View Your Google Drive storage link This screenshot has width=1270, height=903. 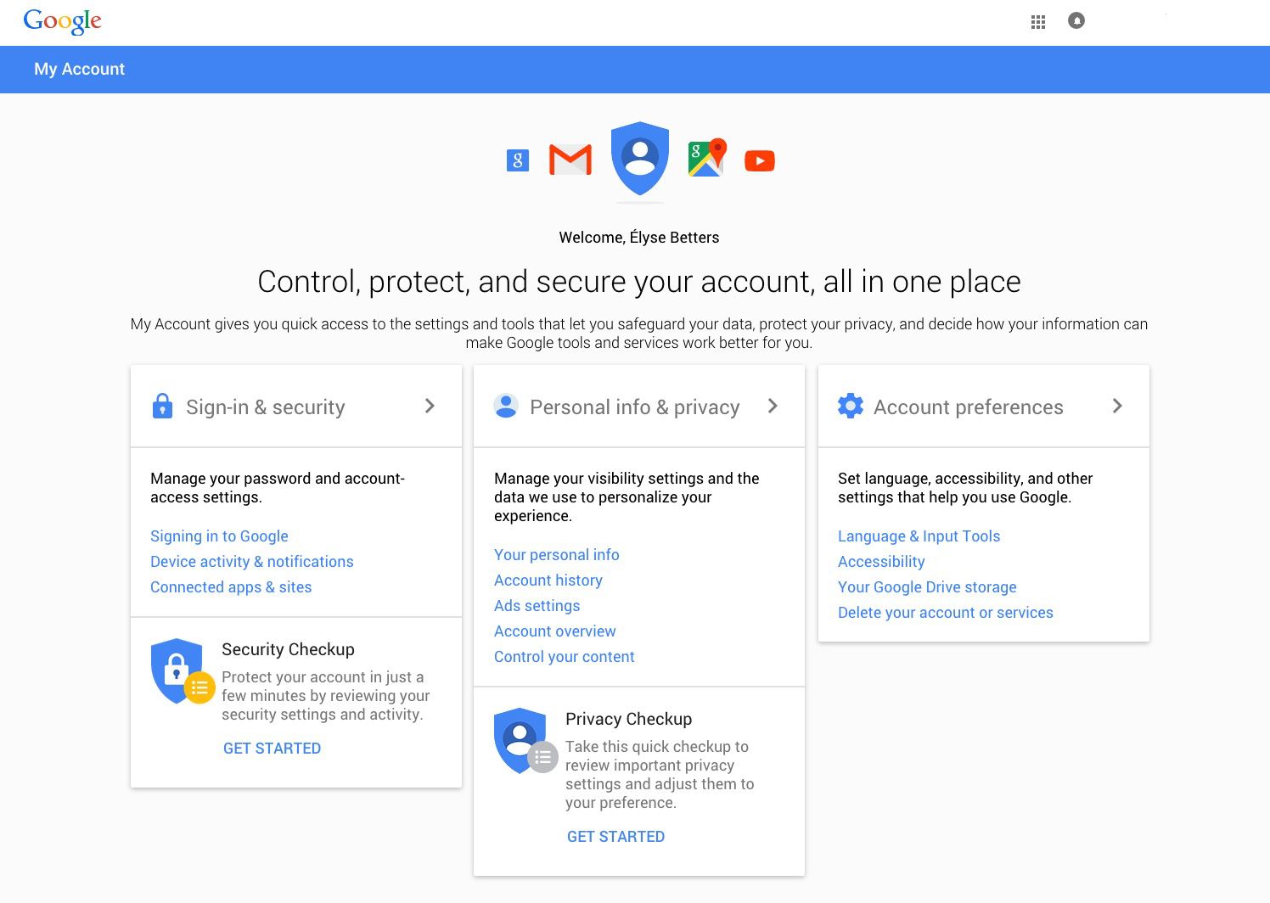tap(926, 587)
